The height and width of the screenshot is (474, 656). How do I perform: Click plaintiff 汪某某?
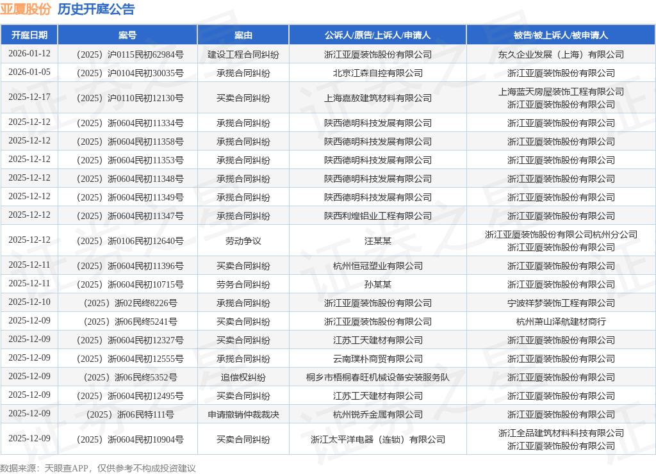pyautogui.click(x=378, y=241)
